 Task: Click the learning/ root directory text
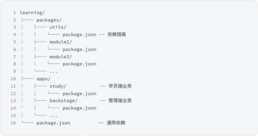tap(32, 13)
